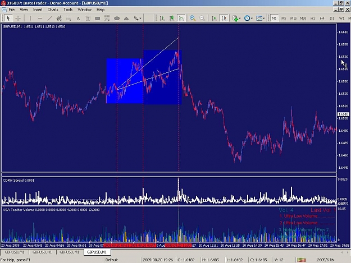351x263 pixels.
Task: Pick the equidistant channel tool
Action: [x=59, y=19]
